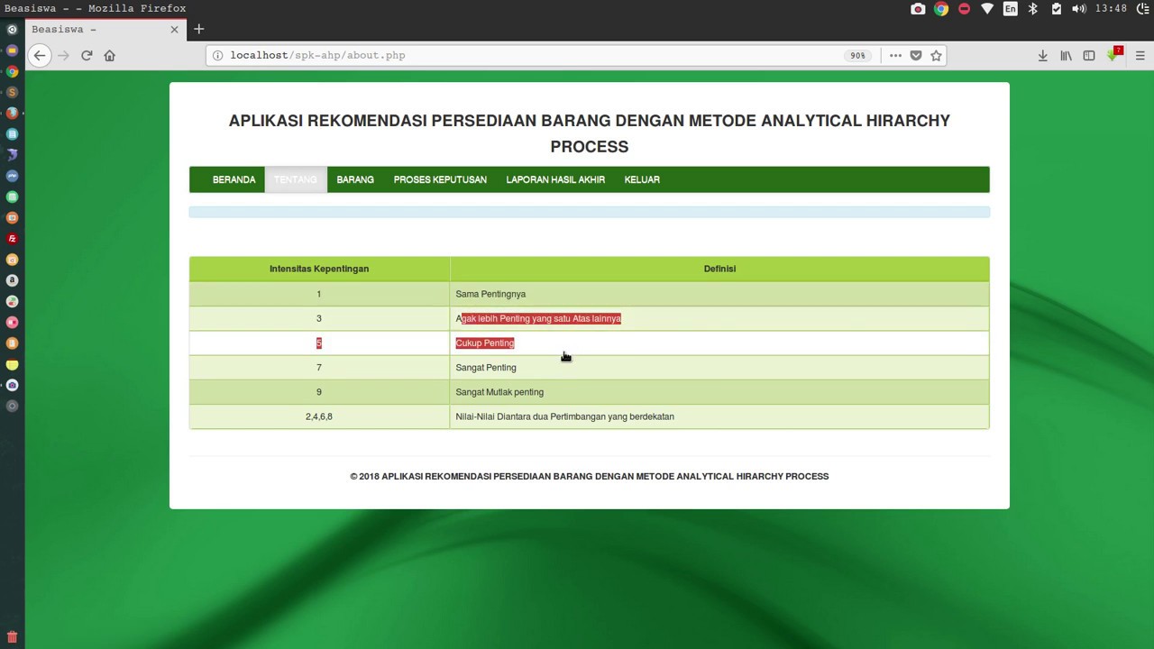Open the PROSES KEPUTUSAN menu item
1154x649 pixels.
440,179
